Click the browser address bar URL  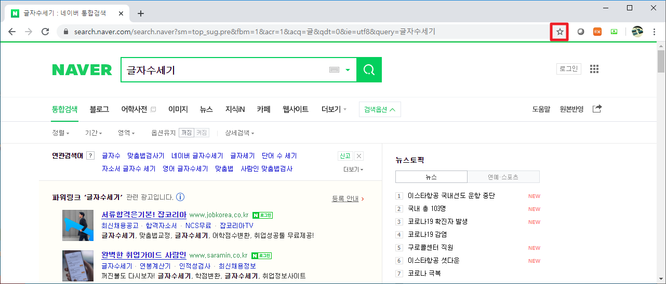255,32
